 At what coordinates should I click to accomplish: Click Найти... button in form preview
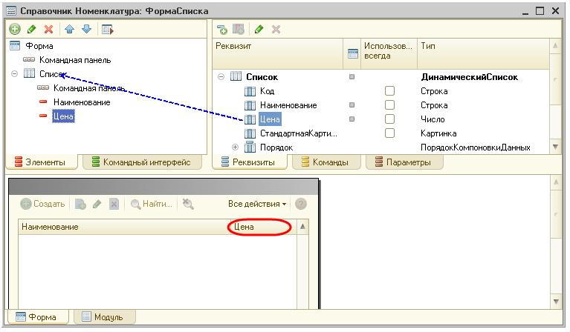click(x=151, y=204)
